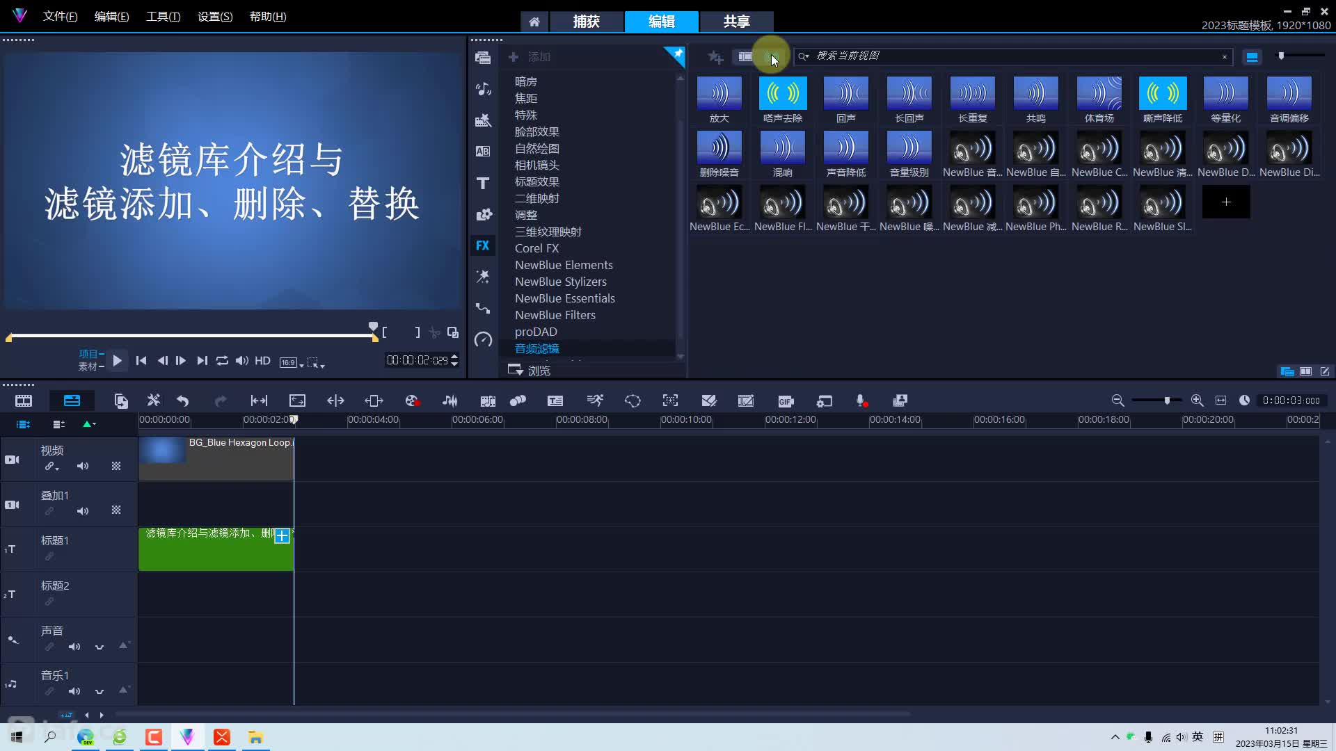Click the 添加 add folder button
The image size is (1336, 751).
[x=529, y=57]
